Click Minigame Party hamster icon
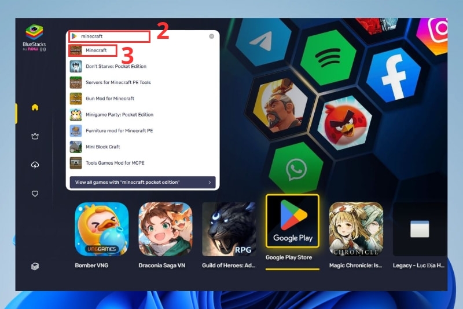 point(76,114)
